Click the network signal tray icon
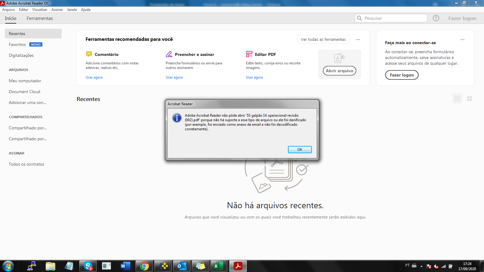This screenshot has width=484, height=272. pos(443,266)
